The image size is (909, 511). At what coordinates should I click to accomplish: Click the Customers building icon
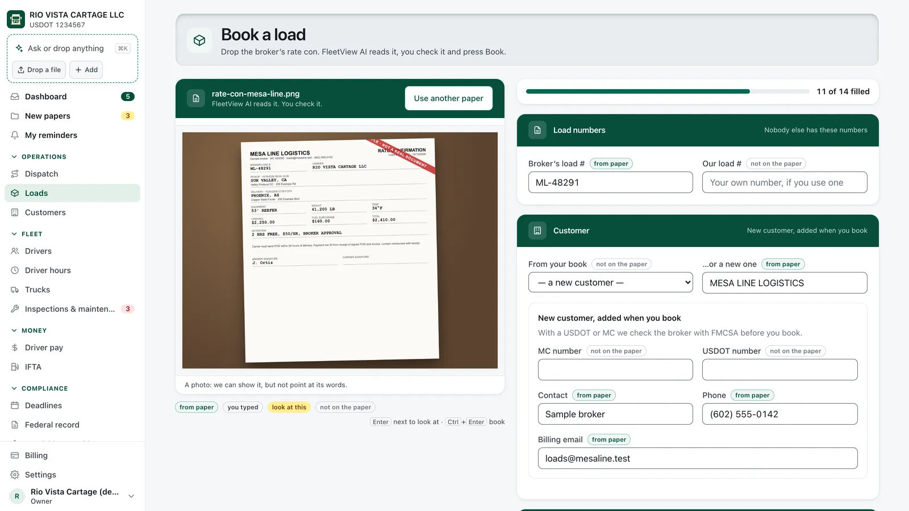click(15, 212)
